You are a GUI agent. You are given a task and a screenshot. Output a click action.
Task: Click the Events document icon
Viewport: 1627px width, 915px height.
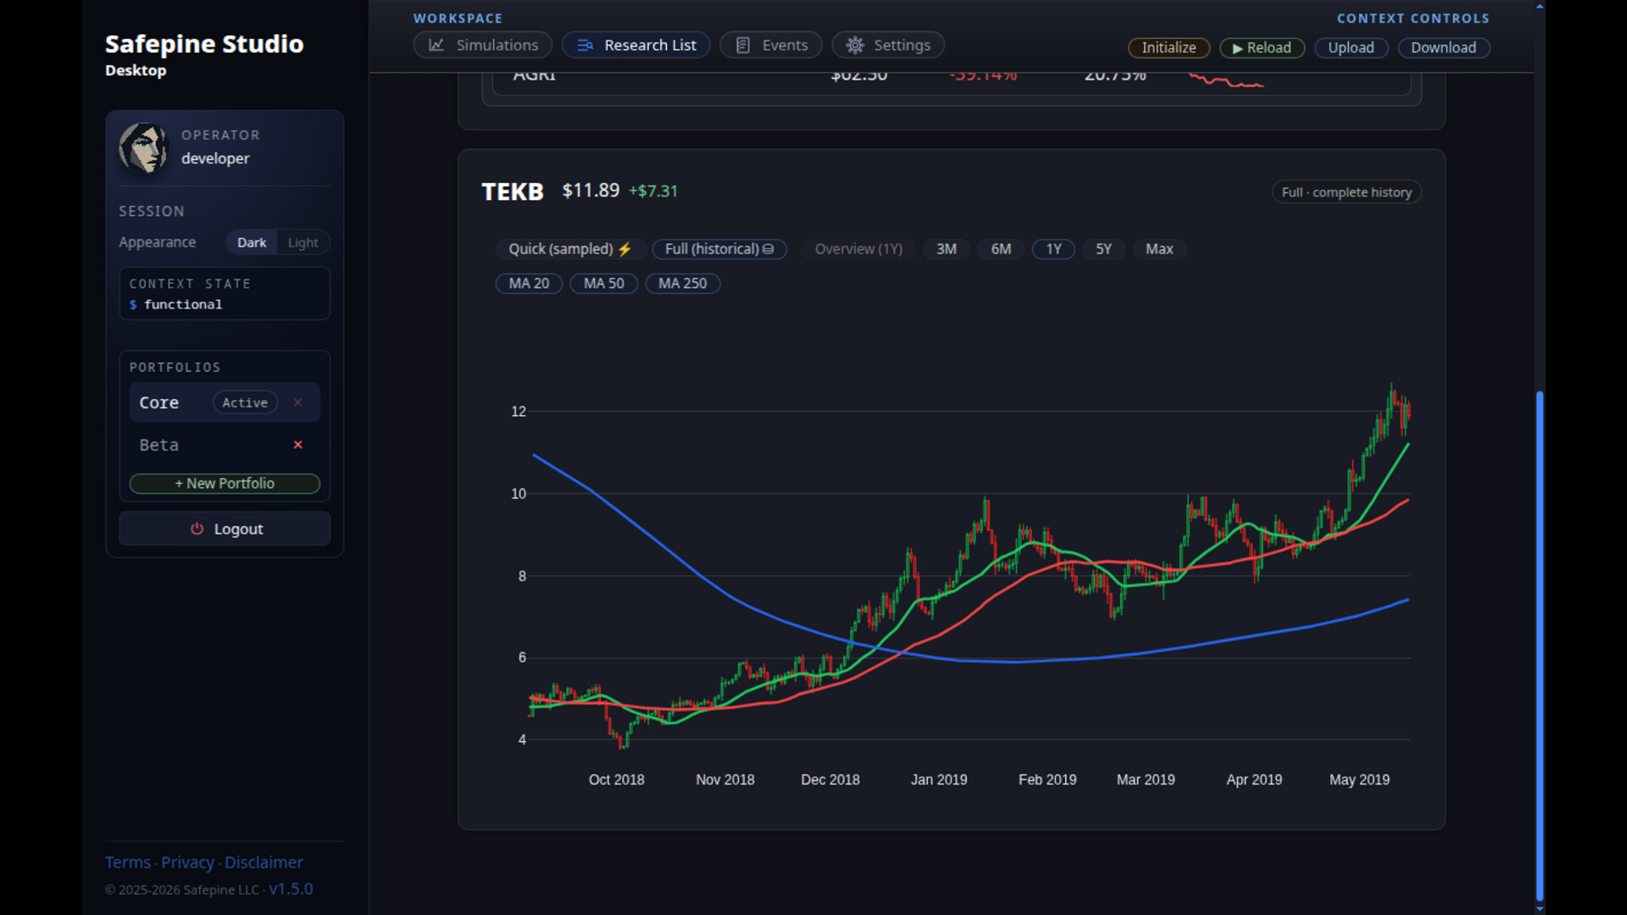(x=742, y=45)
